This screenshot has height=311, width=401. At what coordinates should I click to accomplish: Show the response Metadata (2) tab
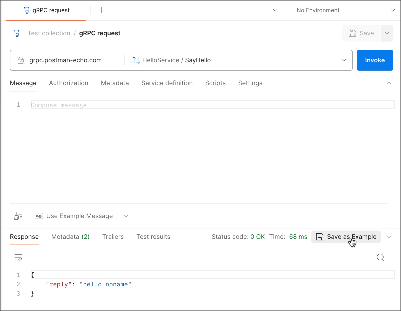coord(70,237)
